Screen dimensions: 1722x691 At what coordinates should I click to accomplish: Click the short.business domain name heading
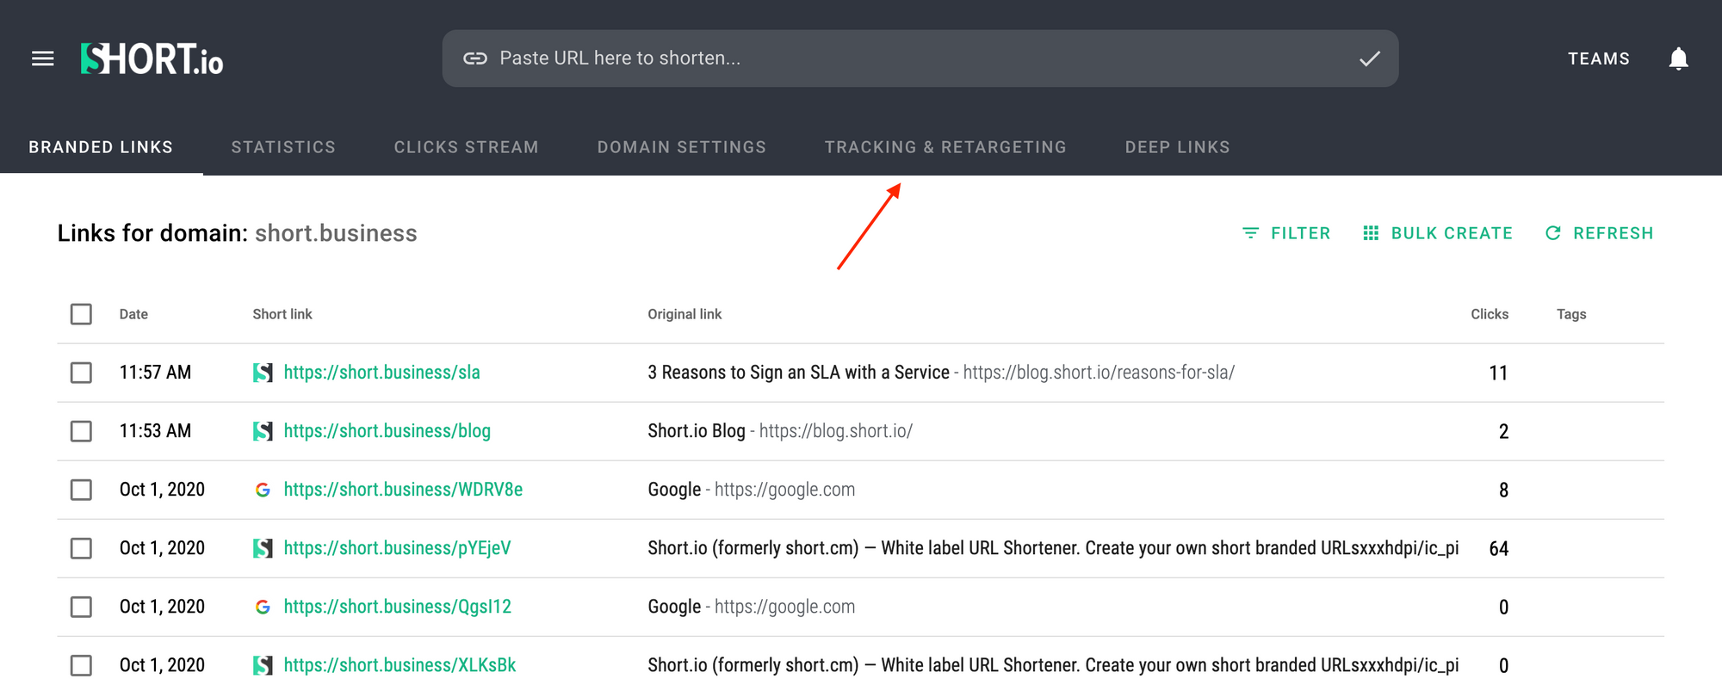(336, 233)
